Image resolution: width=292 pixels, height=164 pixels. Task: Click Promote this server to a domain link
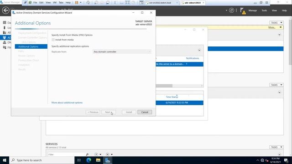click(x=170, y=64)
